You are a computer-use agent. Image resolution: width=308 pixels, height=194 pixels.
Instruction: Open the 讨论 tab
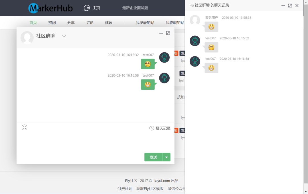[90, 23]
